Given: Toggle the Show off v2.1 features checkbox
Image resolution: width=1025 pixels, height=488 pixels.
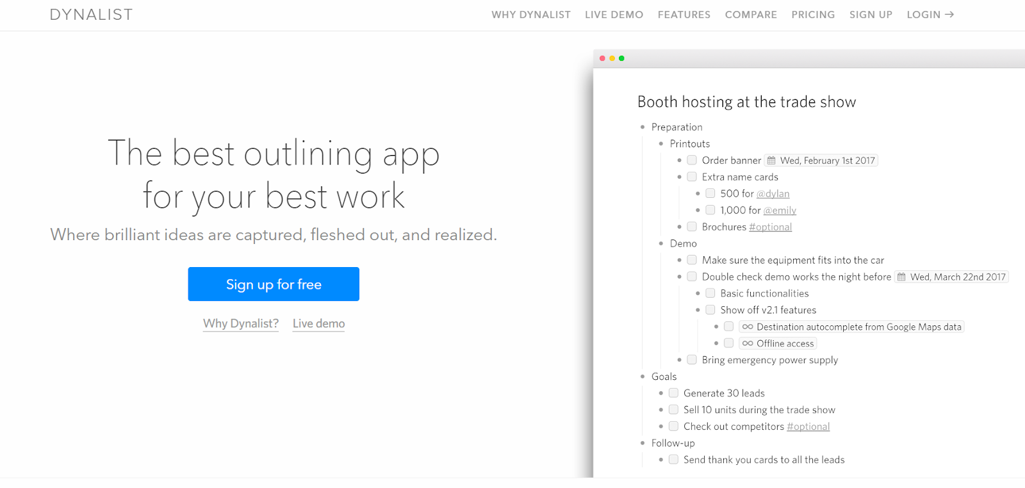Looking at the screenshot, I should point(710,310).
